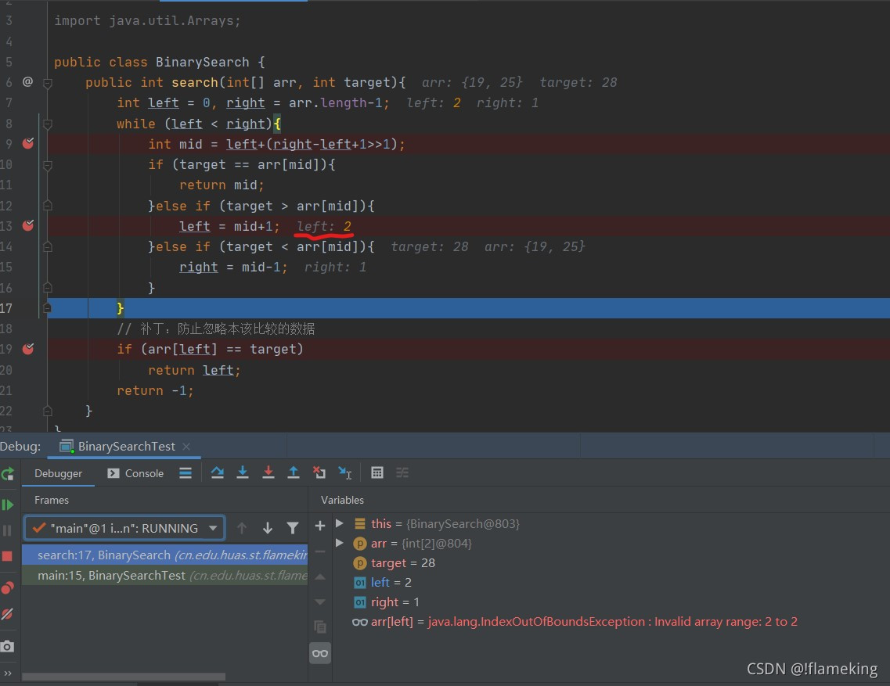Click Force Step Into red arrow

(268, 472)
